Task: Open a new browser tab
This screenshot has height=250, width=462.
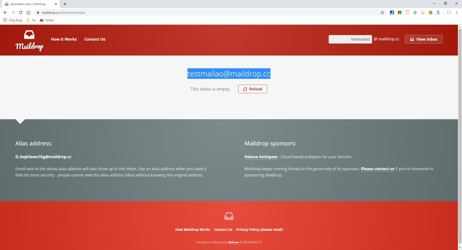Action: pyautogui.click(x=65, y=4)
